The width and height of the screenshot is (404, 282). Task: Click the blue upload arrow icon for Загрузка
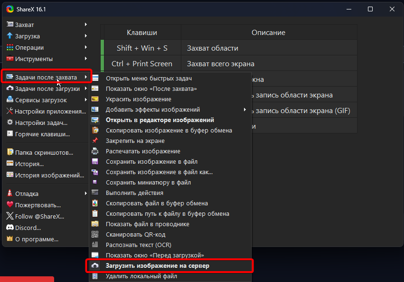(10, 35)
